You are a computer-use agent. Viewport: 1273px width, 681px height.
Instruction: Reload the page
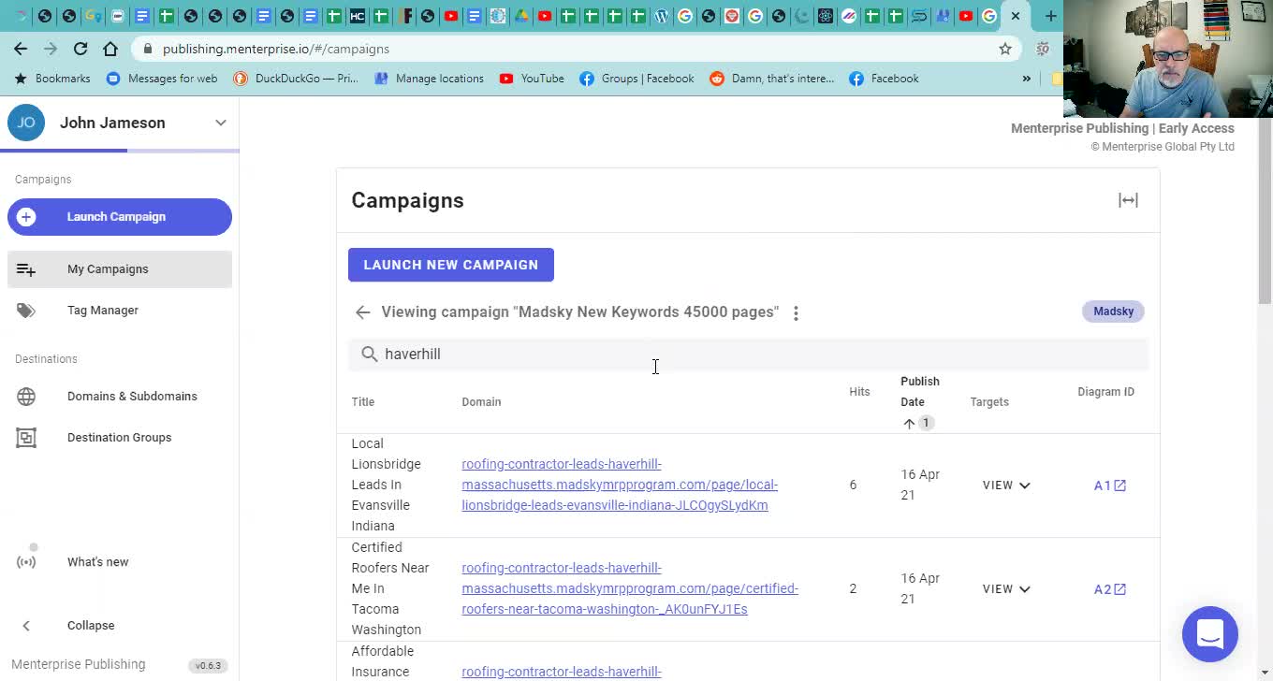80,49
